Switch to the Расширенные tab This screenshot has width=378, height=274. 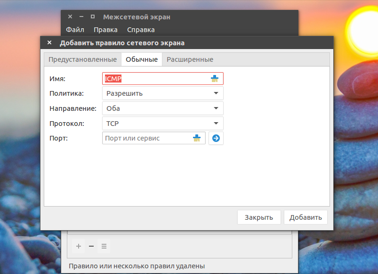(x=190, y=59)
